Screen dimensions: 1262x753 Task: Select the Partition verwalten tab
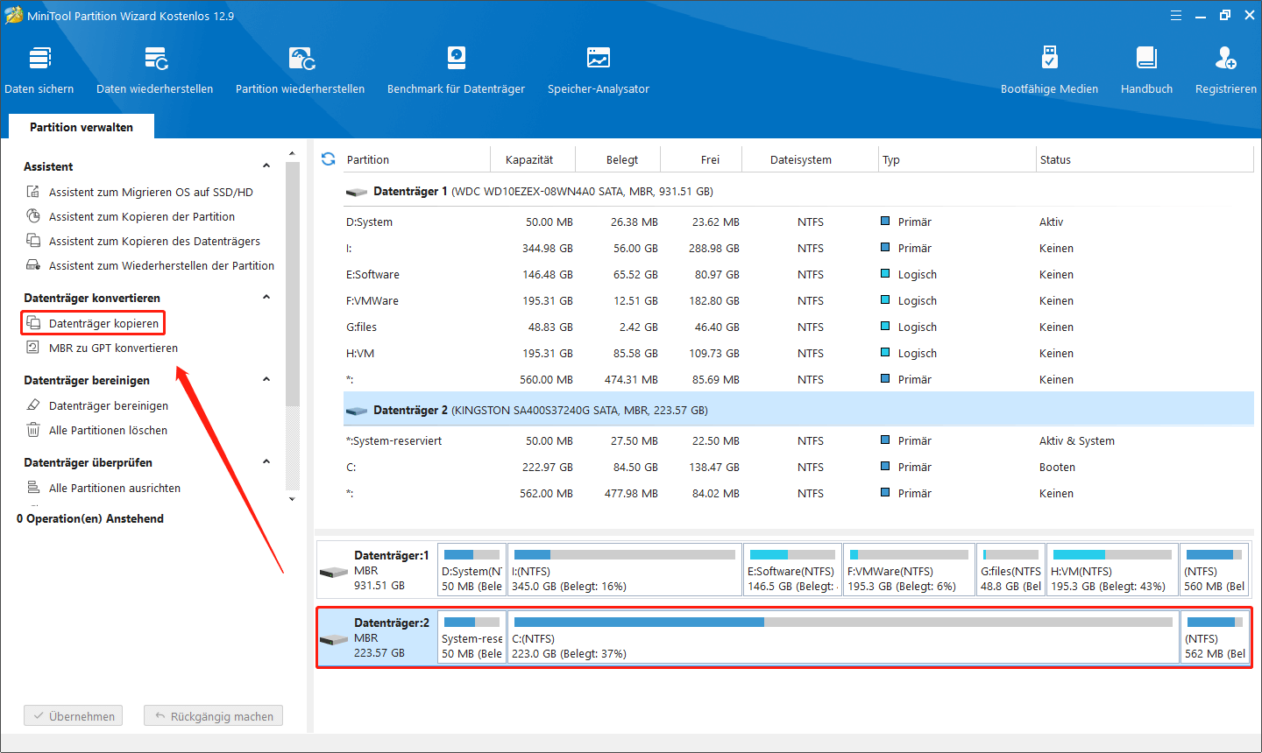(82, 127)
